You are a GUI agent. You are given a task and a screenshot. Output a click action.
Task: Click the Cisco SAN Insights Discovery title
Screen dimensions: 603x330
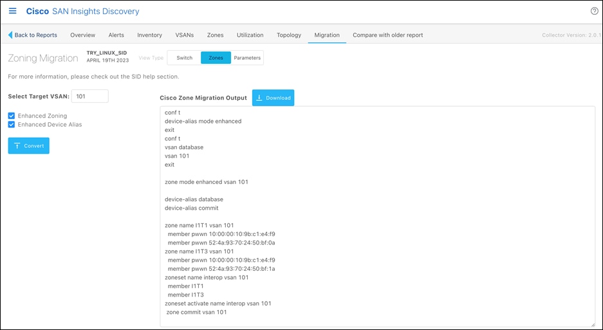pyautogui.click(x=82, y=12)
